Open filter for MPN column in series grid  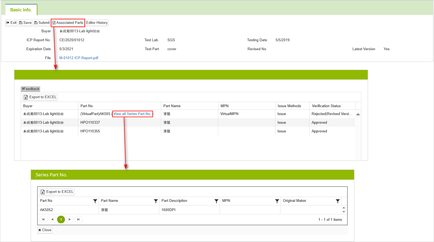click(277, 201)
